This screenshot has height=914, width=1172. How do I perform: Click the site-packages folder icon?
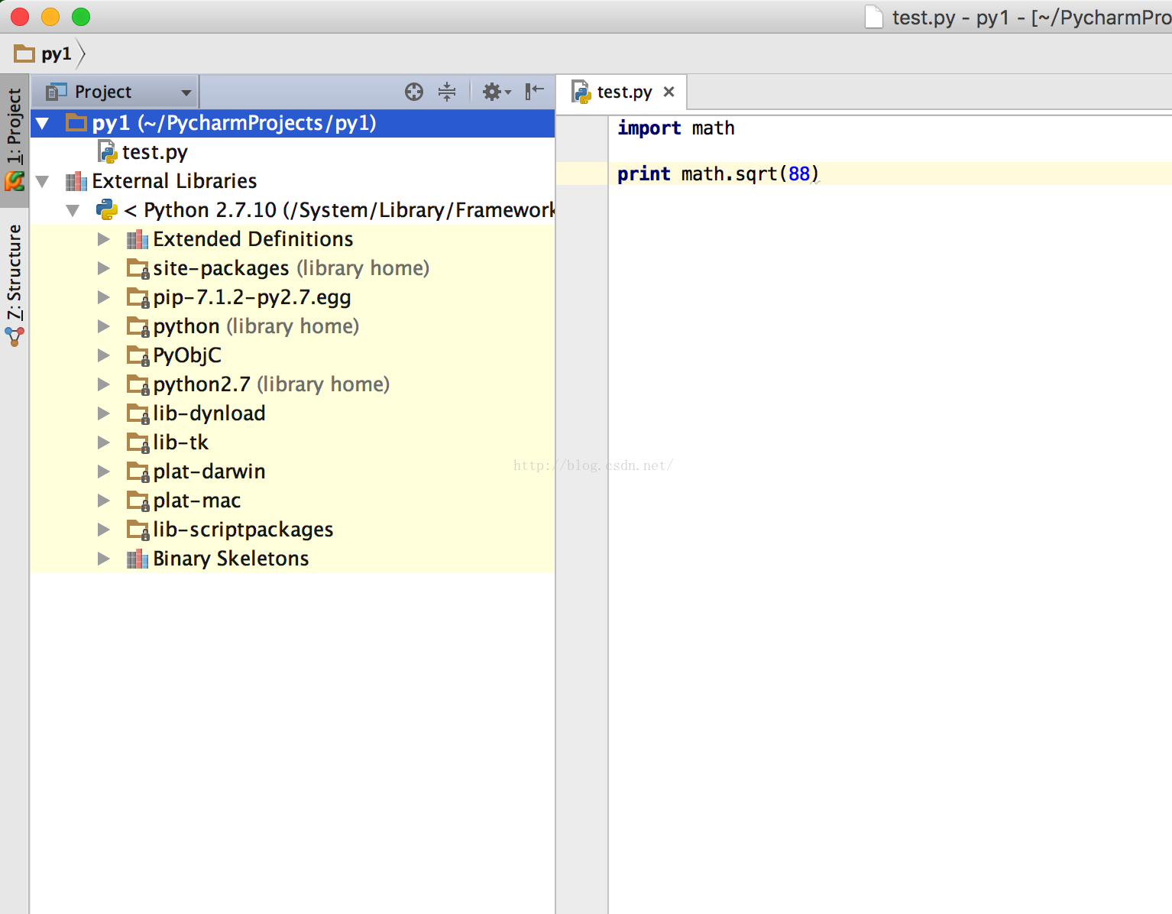coord(138,269)
